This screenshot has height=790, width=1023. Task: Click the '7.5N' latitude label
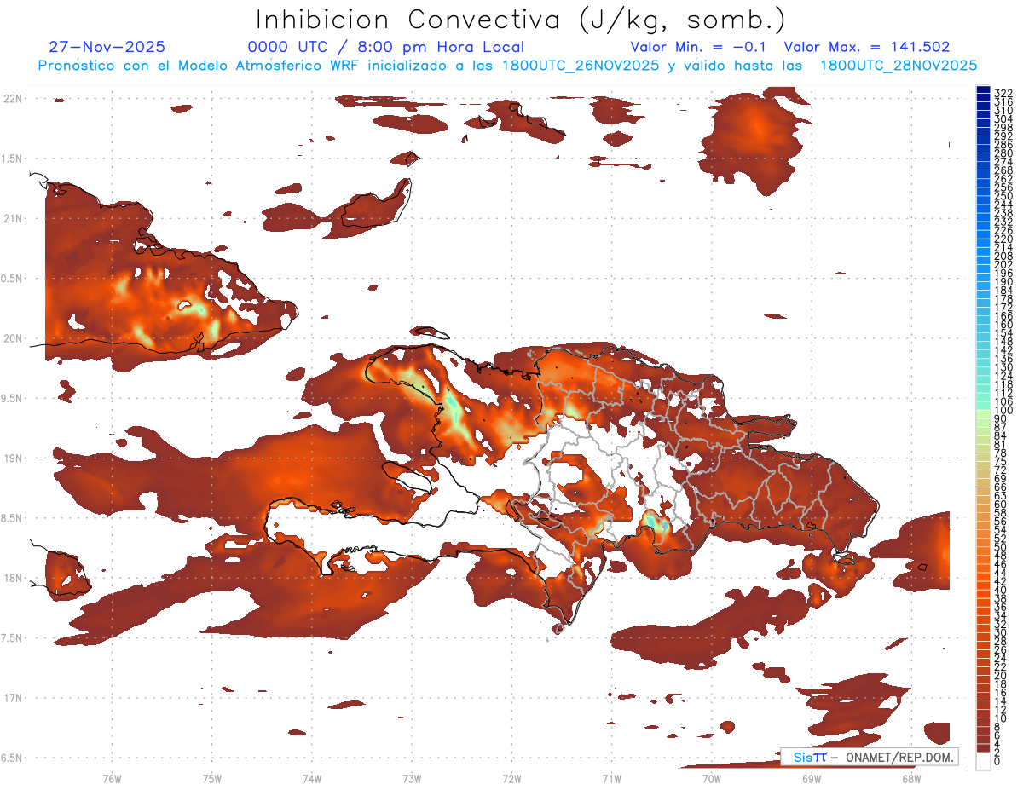click(x=12, y=638)
